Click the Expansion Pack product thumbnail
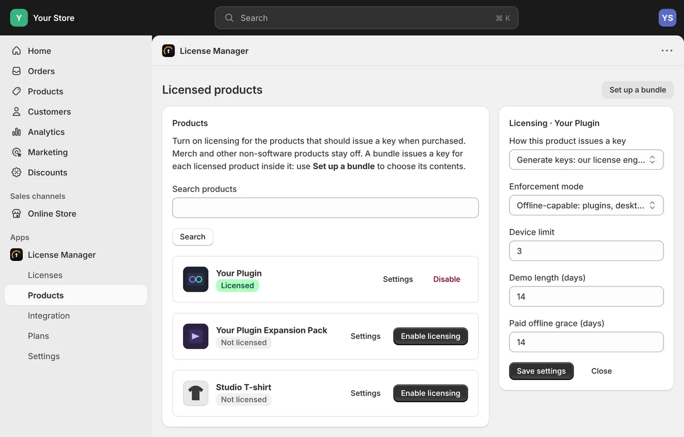This screenshot has width=684, height=437. [x=196, y=336]
